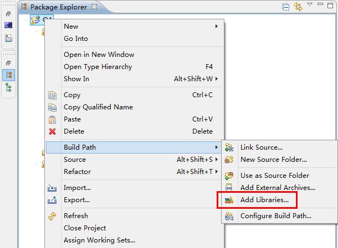Click Use as Source Folder

tap(274, 176)
